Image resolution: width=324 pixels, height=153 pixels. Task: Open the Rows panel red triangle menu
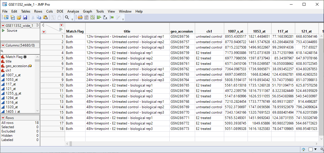point(3,118)
